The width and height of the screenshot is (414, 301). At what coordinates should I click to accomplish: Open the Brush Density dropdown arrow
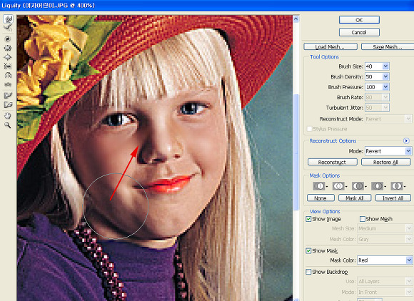point(385,76)
